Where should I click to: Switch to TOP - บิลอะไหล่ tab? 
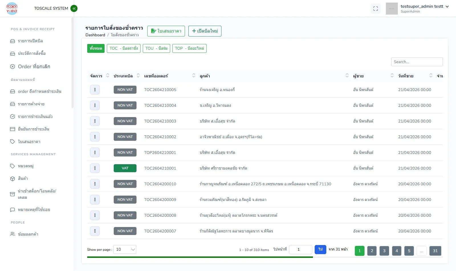[x=189, y=48]
